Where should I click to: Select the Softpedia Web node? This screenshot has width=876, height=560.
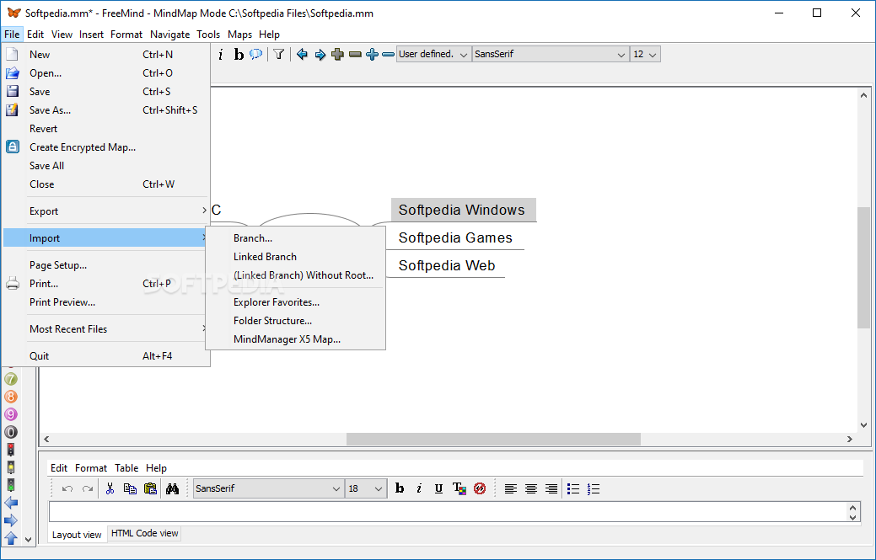pos(447,265)
